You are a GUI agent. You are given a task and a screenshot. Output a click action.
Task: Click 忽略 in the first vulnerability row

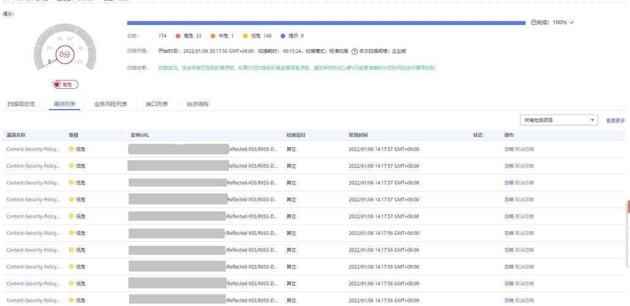tap(509, 149)
